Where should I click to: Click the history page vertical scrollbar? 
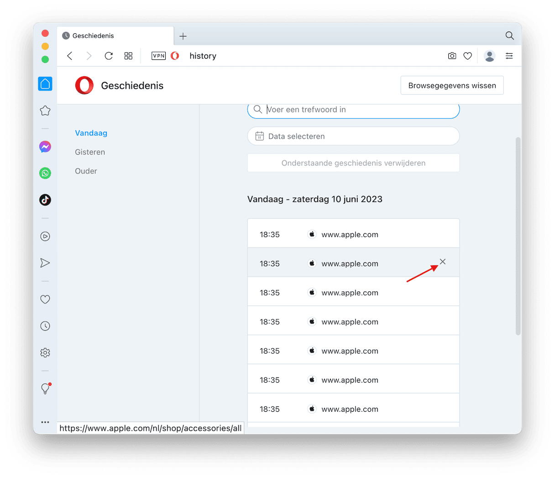[518, 236]
